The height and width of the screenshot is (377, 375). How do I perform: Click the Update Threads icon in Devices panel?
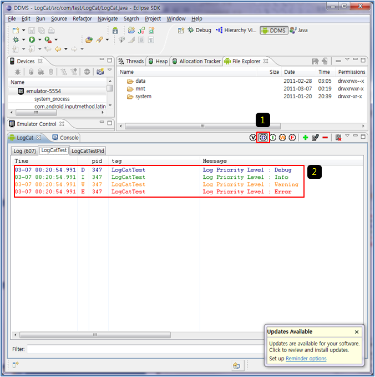click(x=64, y=72)
